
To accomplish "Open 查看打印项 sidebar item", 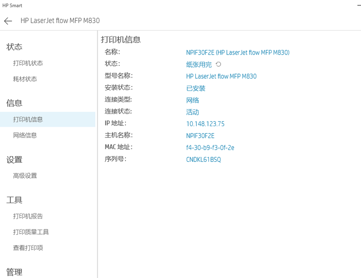I will [x=28, y=248].
